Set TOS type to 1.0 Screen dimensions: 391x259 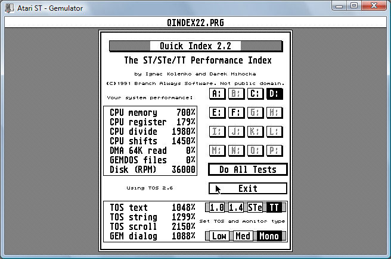217,207
